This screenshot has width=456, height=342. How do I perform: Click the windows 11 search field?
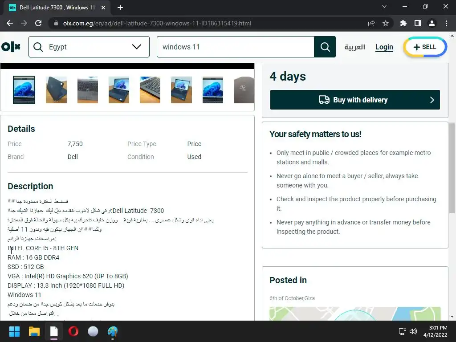[236, 47]
